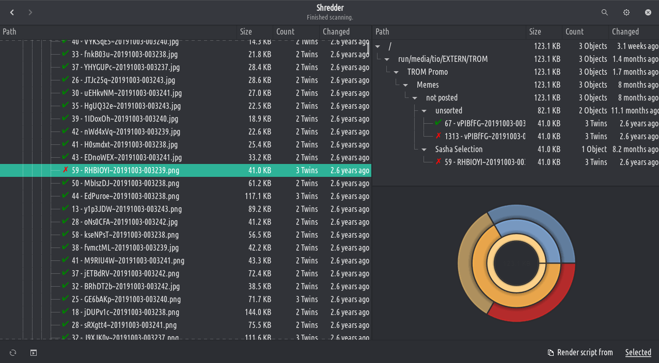The height and width of the screenshot is (363, 659).
Task: Click the Selected link
Action: [x=638, y=353]
